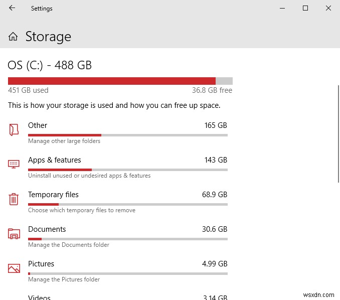Open the Other storage category
Image resolution: width=340 pixels, height=300 pixels.
pyautogui.click(x=38, y=125)
